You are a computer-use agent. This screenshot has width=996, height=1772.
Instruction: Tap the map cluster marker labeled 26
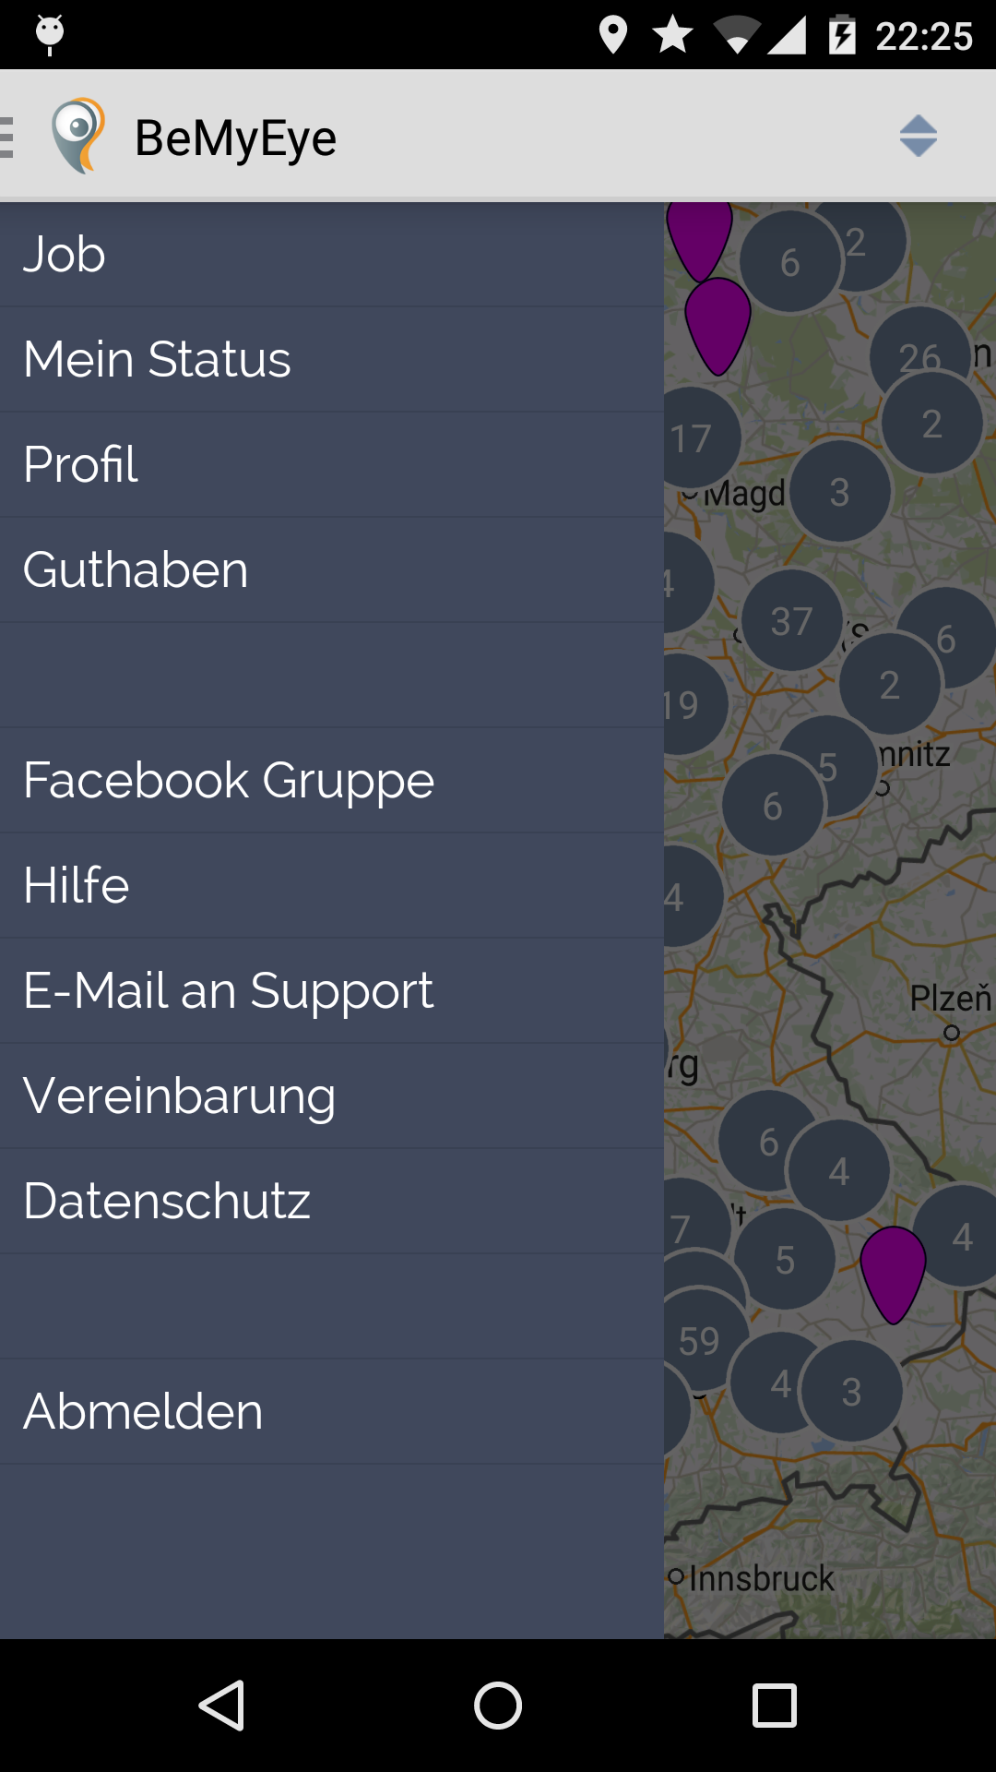click(x=920, y=355)
